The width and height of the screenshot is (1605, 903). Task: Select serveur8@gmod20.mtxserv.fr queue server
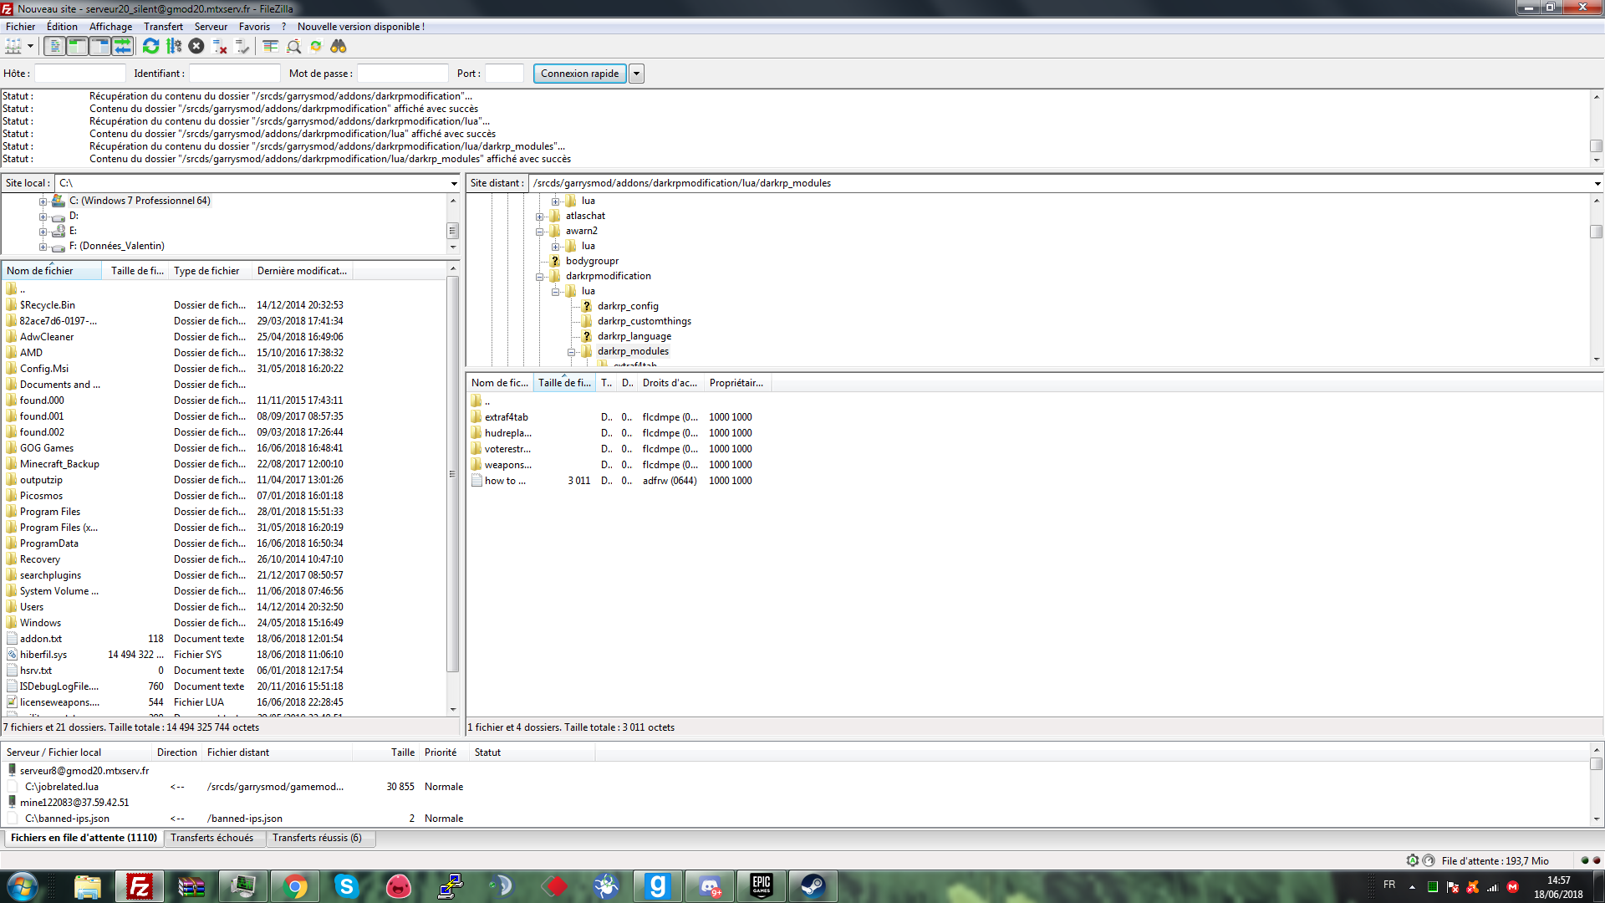(x=84, y=771)
